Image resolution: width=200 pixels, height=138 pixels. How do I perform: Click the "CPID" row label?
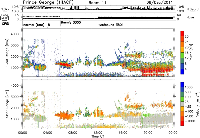[5, 24]
